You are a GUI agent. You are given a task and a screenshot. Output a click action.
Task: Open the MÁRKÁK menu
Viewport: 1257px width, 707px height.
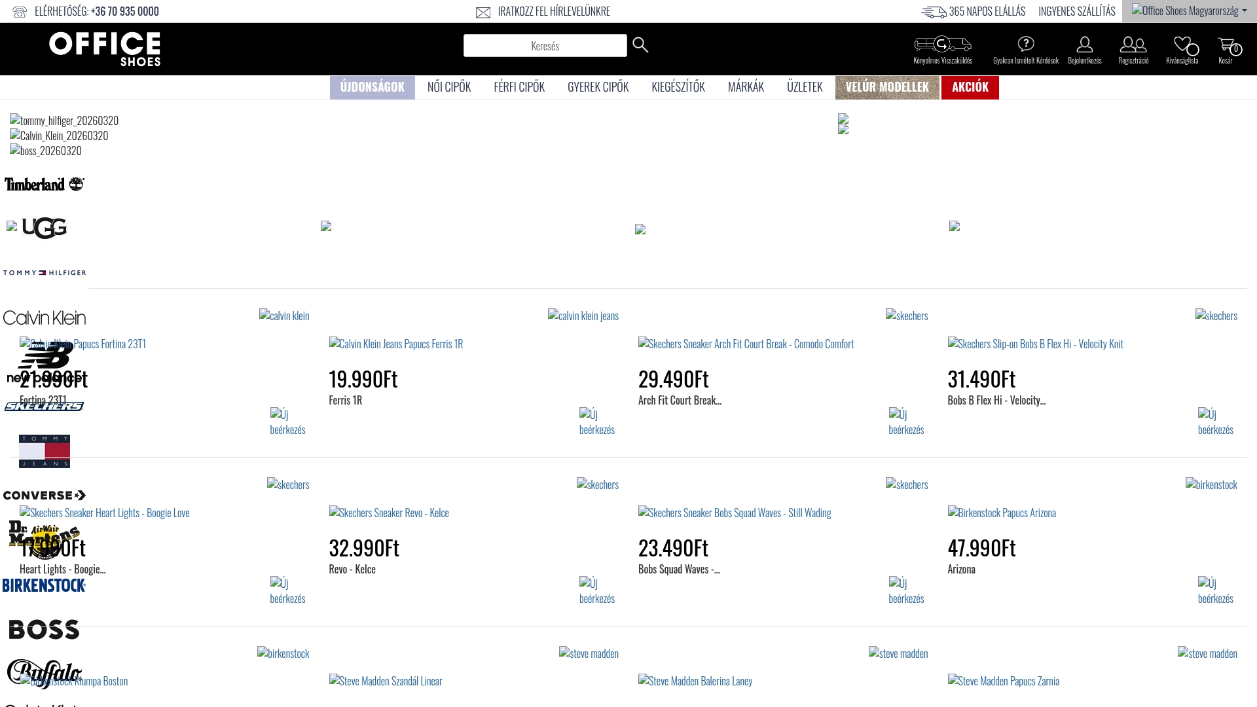(746, 87)
